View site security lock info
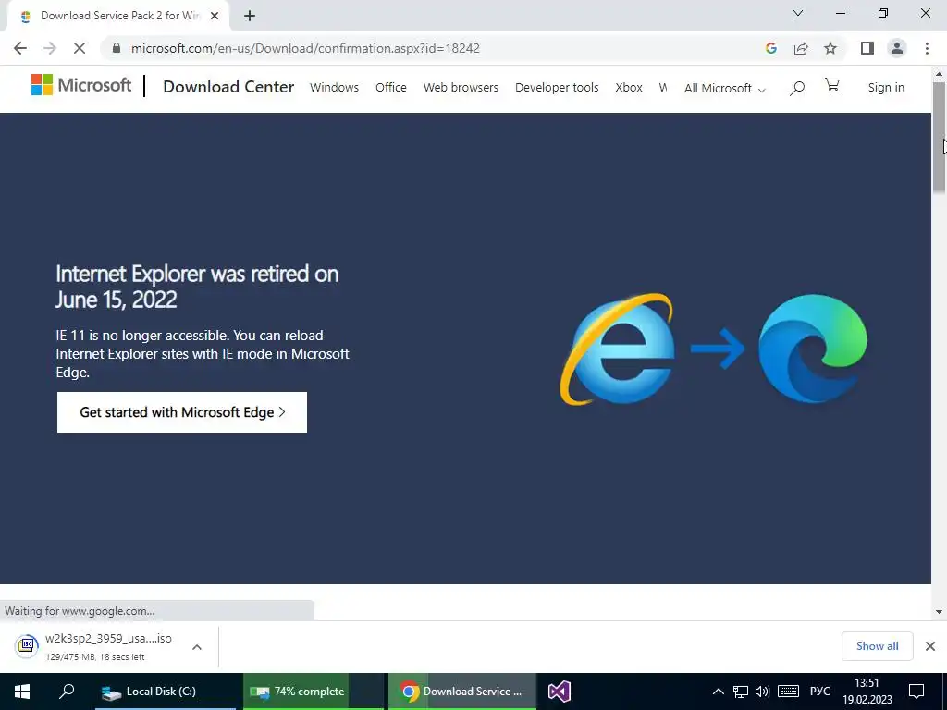 point(117,48)
